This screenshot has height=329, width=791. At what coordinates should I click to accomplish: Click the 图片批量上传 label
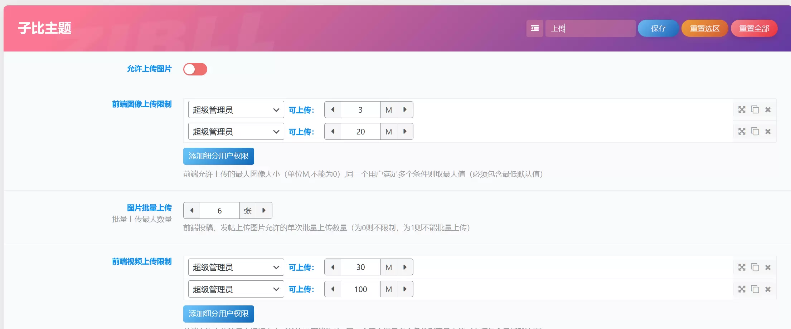(x=149, y=208)
